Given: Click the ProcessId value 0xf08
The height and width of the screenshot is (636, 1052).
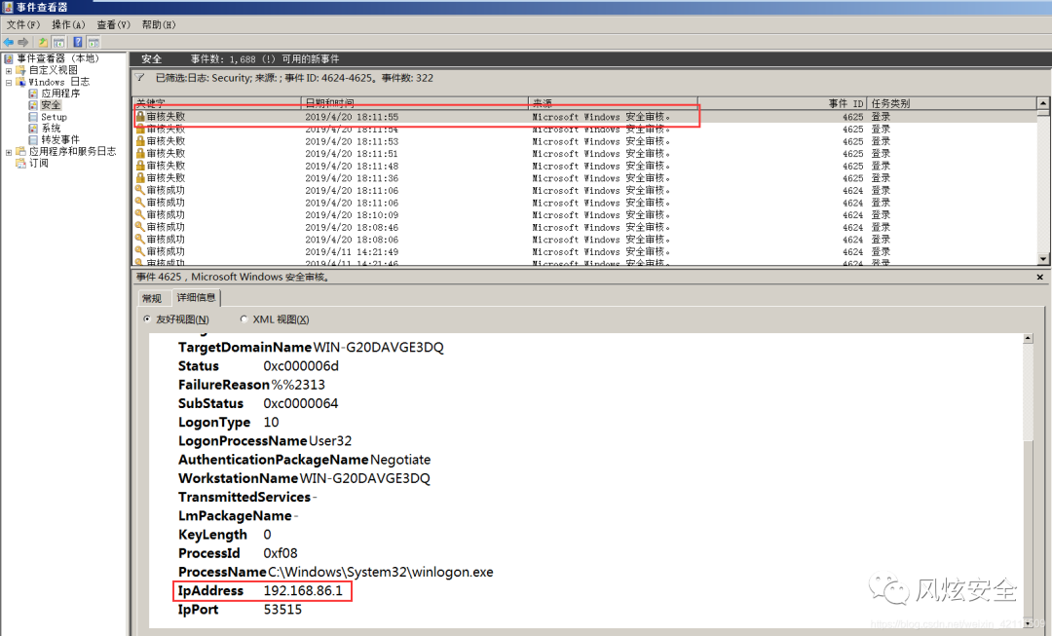Looking at the screenshot, I should click(x=281, y=553).
